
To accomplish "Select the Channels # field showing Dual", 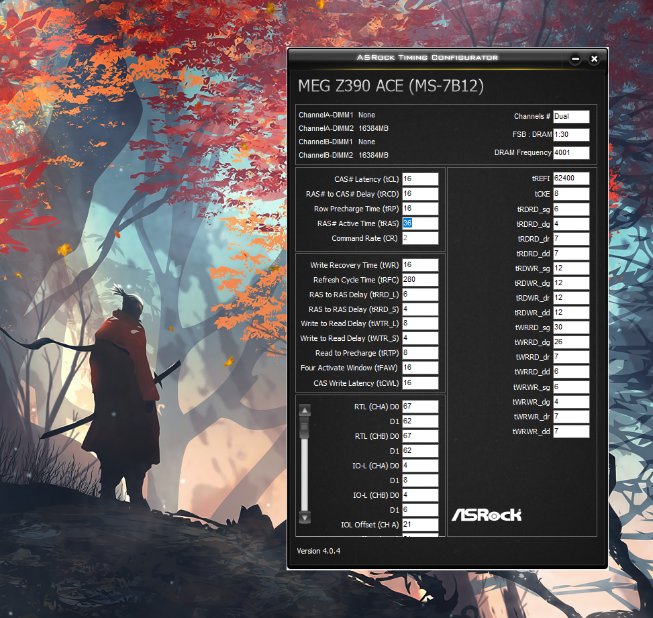I will (x=571, y=117).
